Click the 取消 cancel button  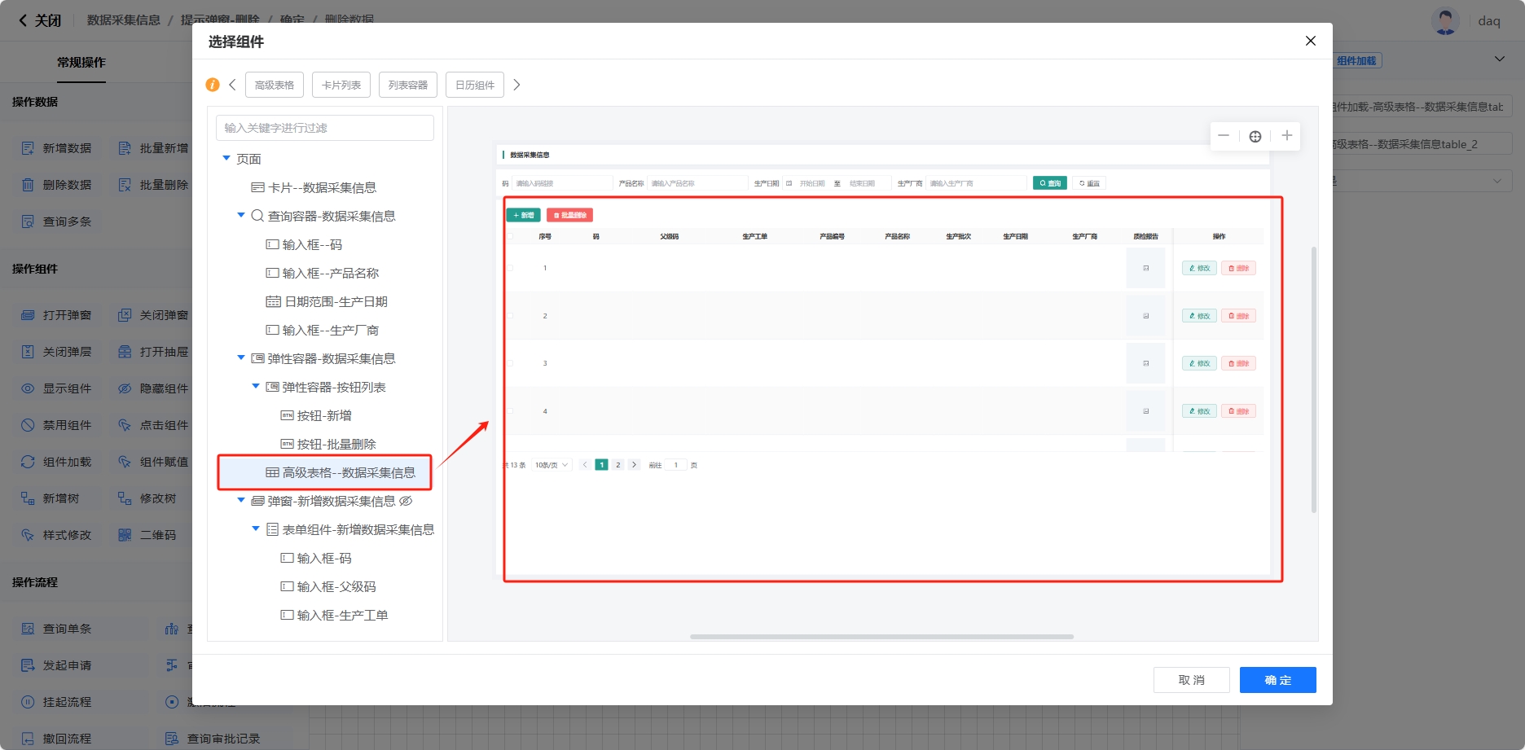(x=1191, y=680)
